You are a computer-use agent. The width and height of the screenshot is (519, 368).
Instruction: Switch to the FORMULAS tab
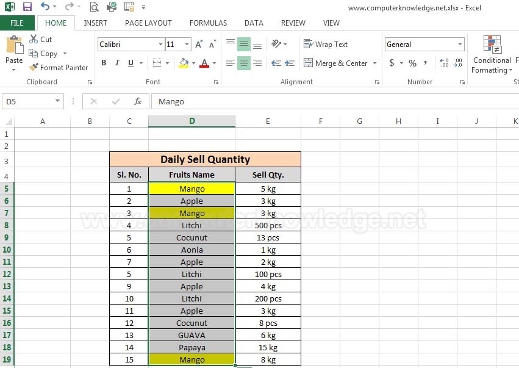point(208,23)
